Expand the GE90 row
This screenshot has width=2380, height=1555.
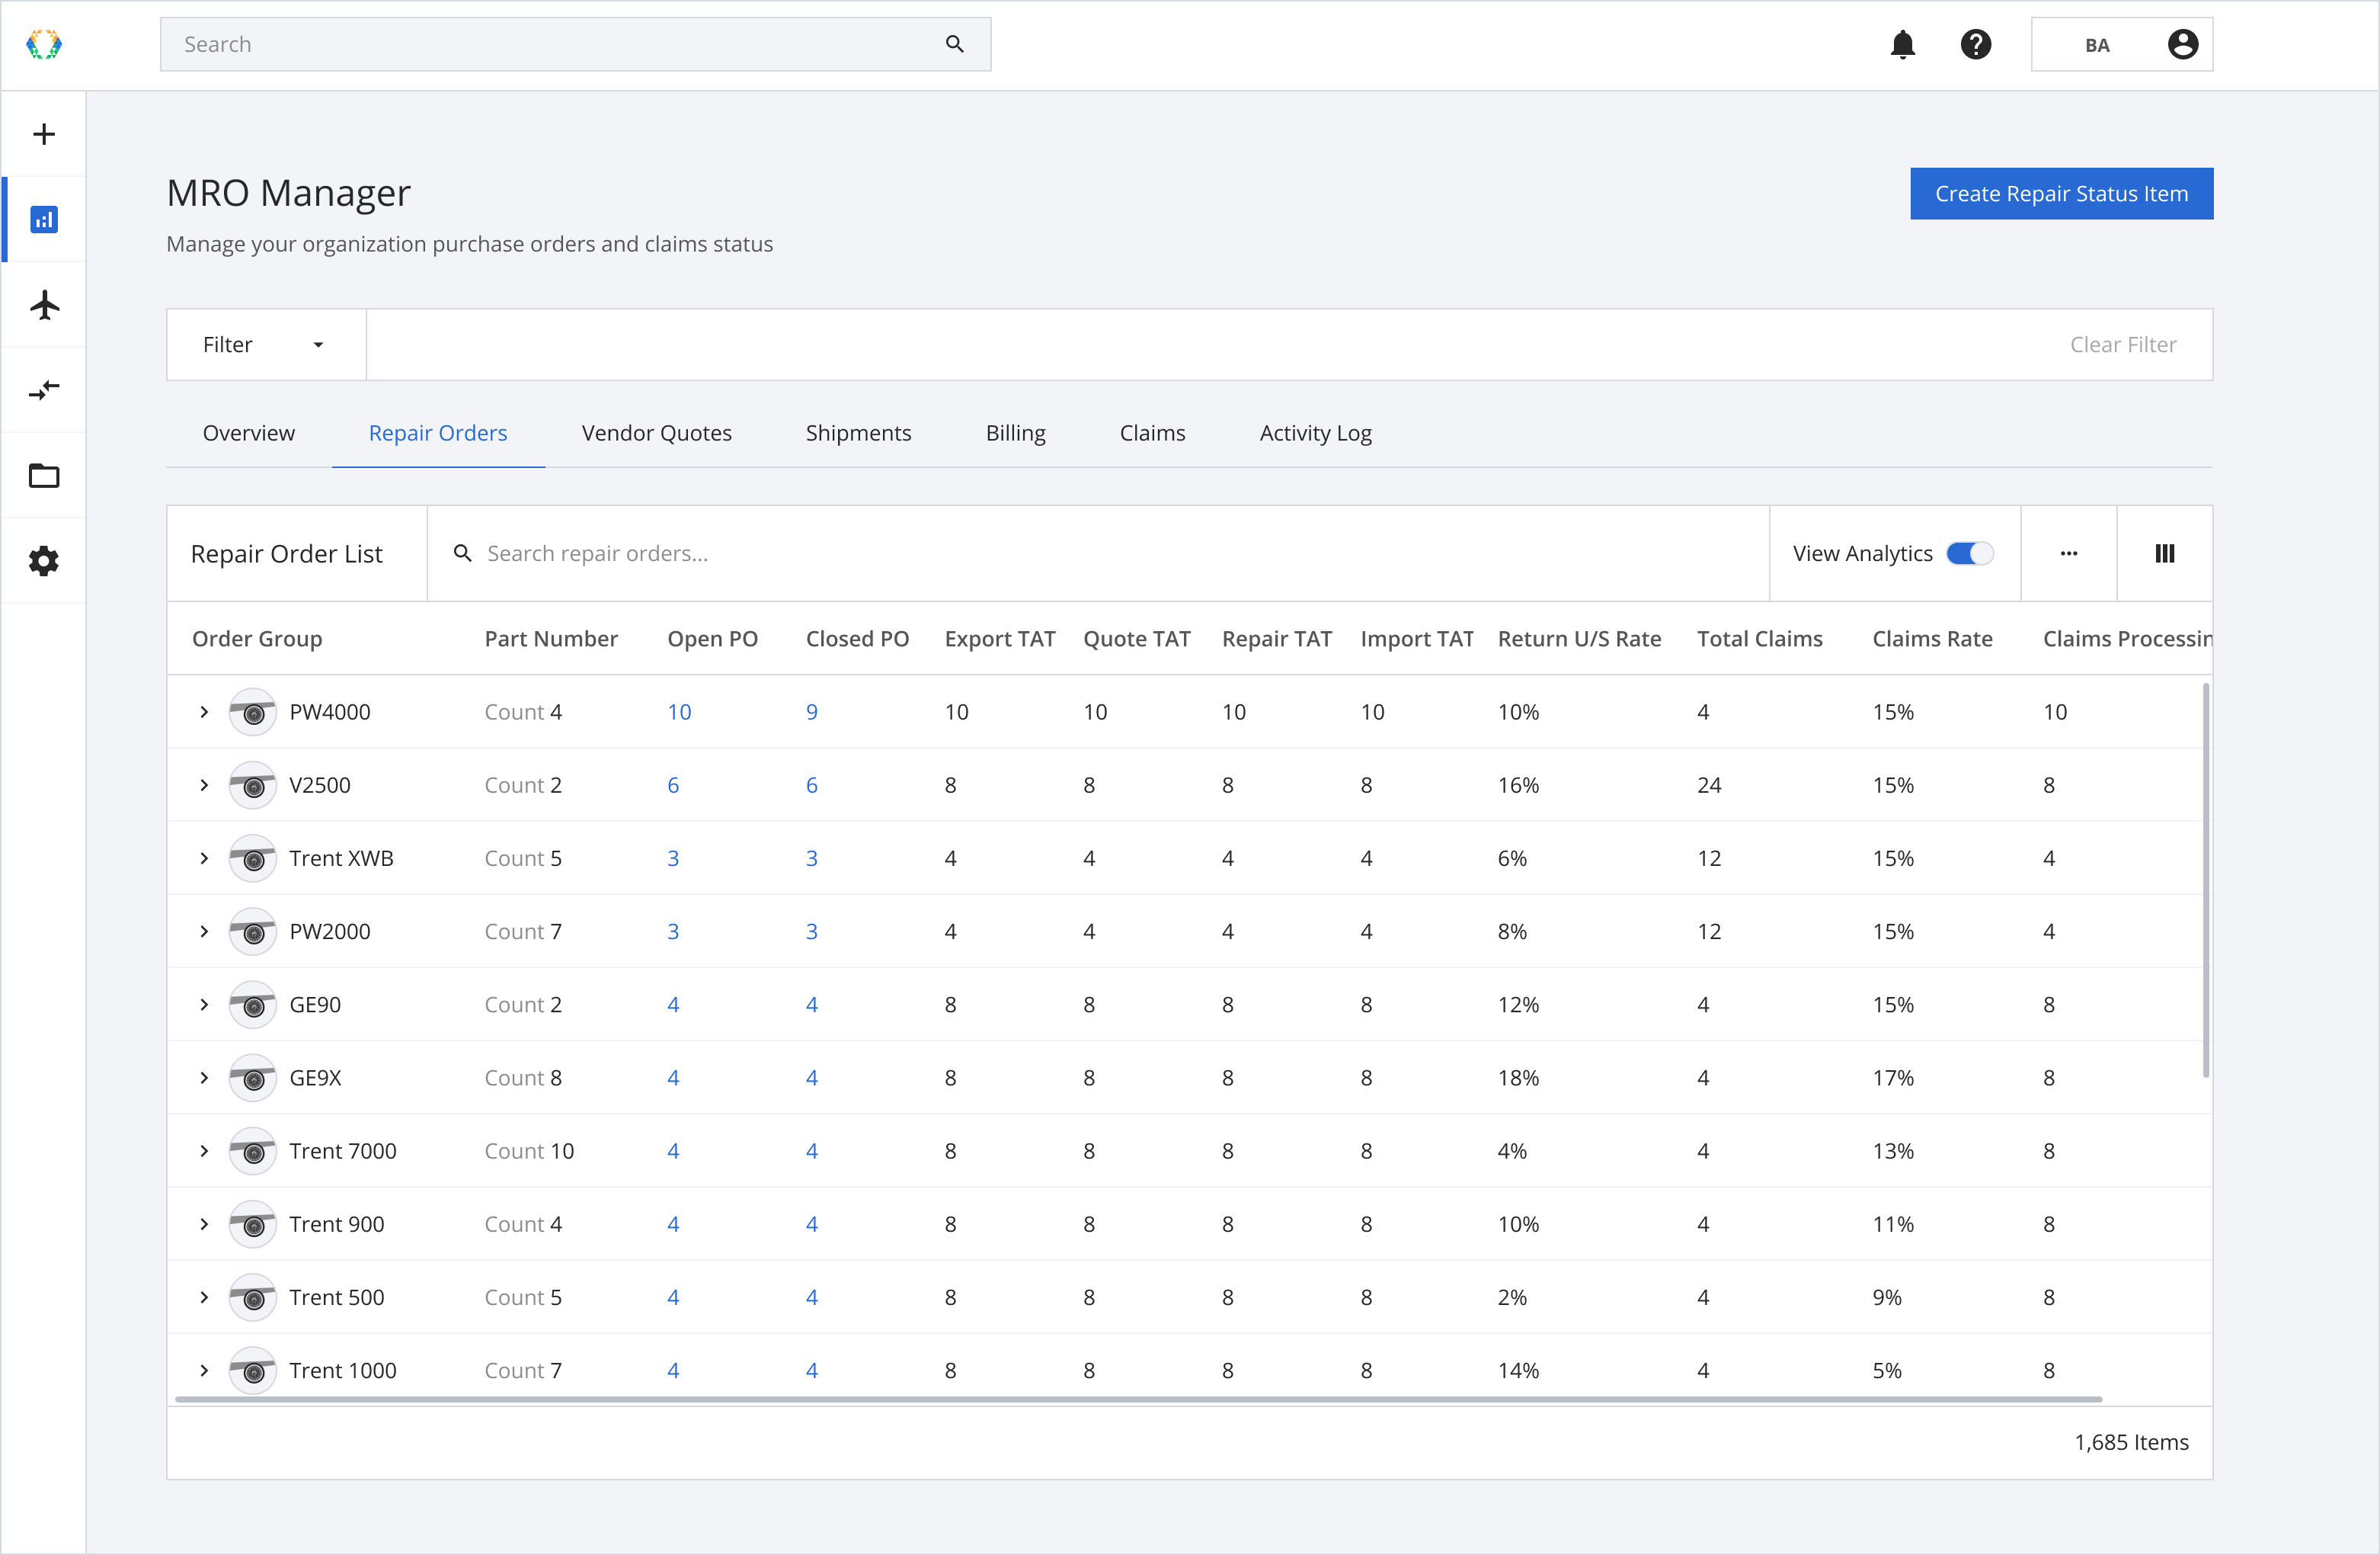pos(204,1005)
